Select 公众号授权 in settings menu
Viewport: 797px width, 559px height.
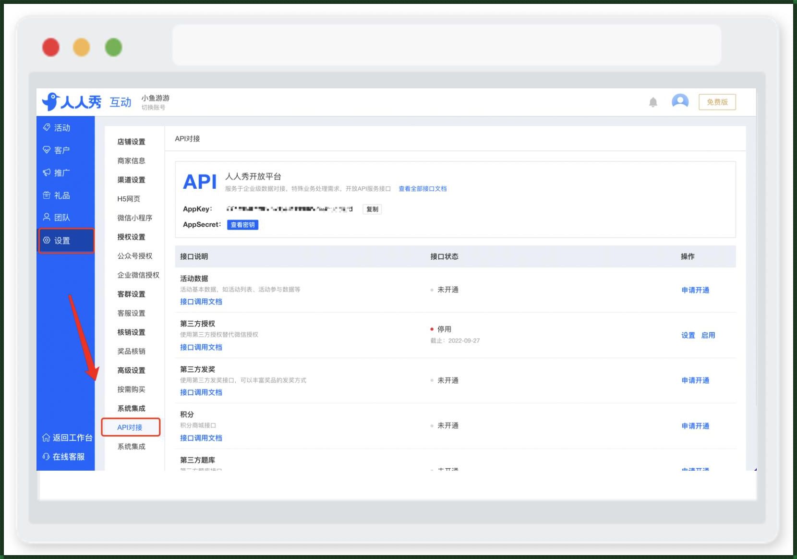[135, 256]
